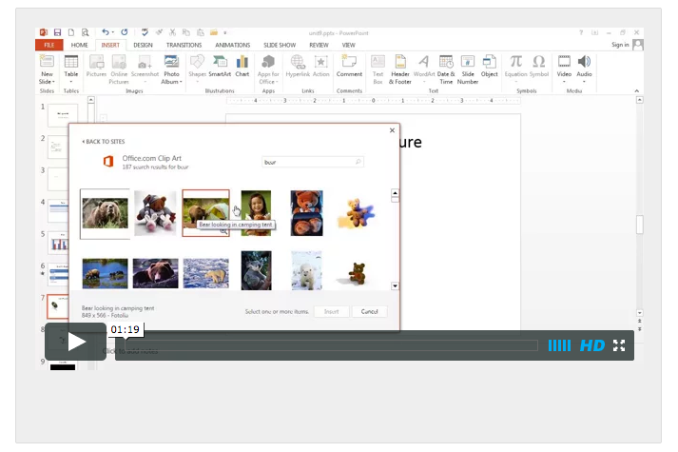Click the Photo Album icon
The width and height of the screenshot is (678, 452).
click(x=172, y=62)
